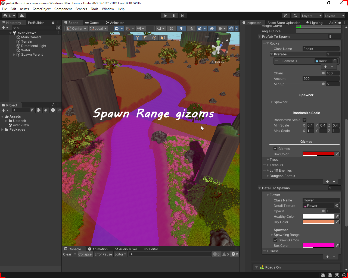
Task: Switch to the ProBuilder tab
Action: point(36,23)
